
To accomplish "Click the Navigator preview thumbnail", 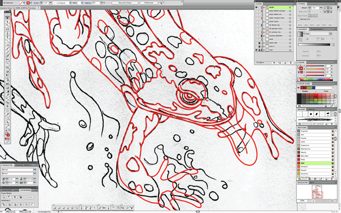I will point(317,192).
